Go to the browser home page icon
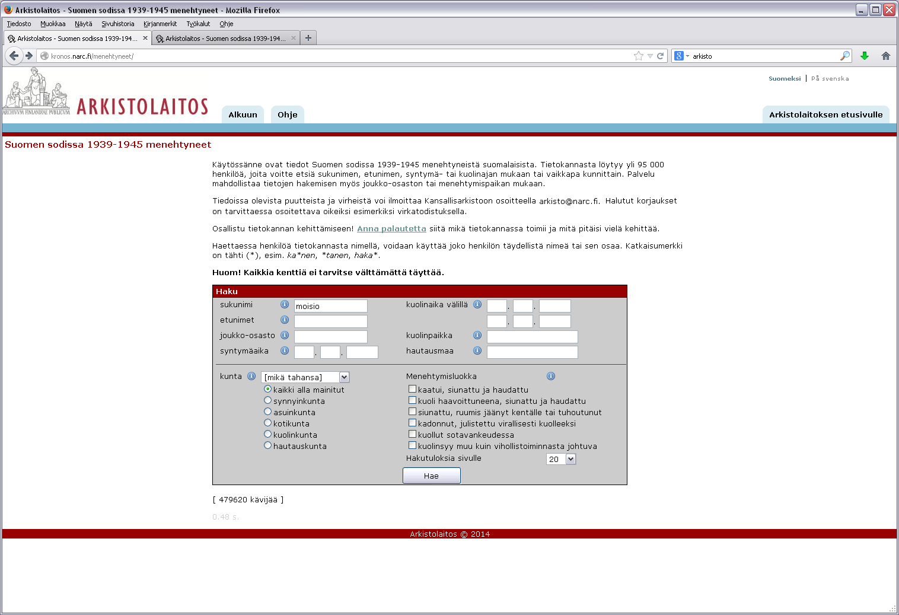 click(886, 56)
